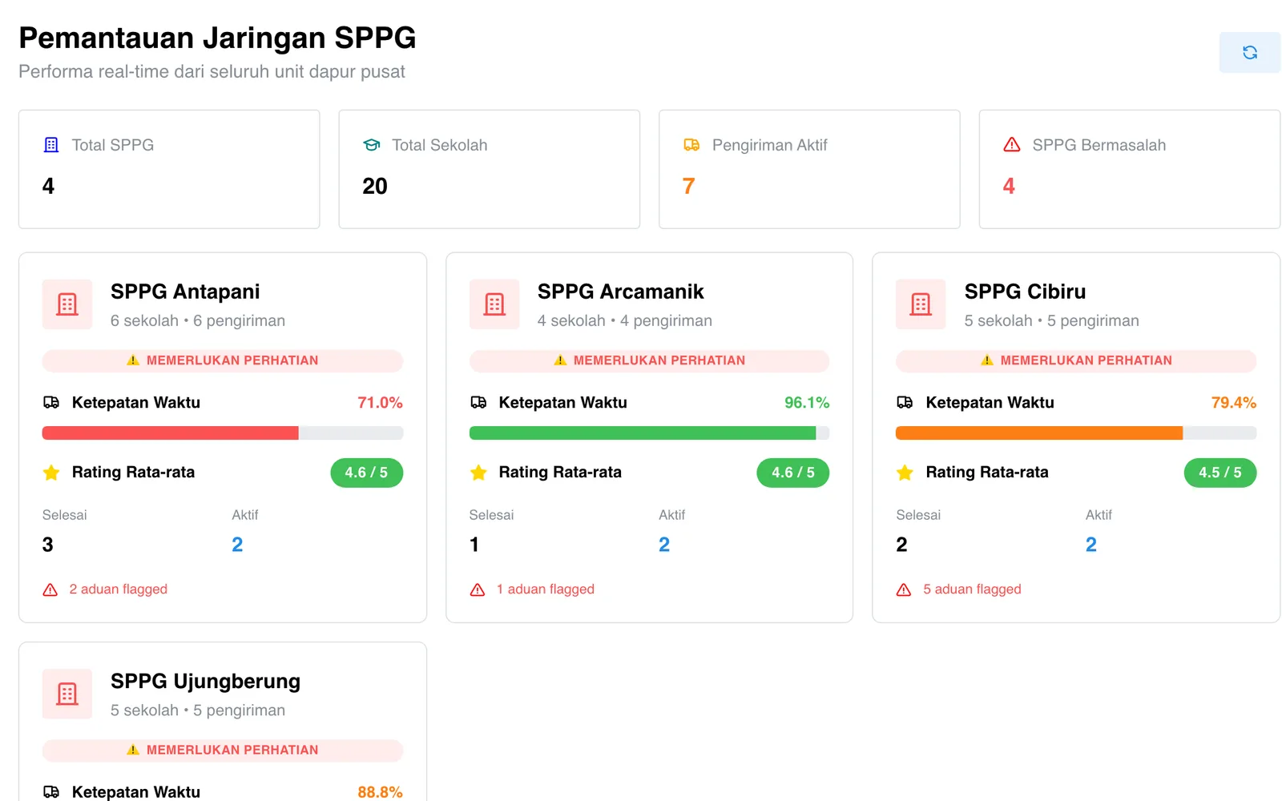Click the truck icon in Ujungberung card

click(x=51, y=791)
